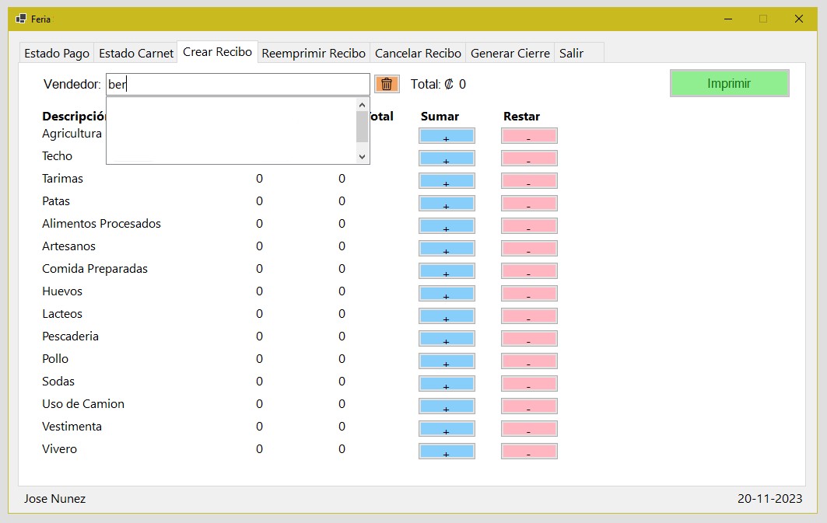
Task: Click the Vendedor label
Action: coord(72,84)
